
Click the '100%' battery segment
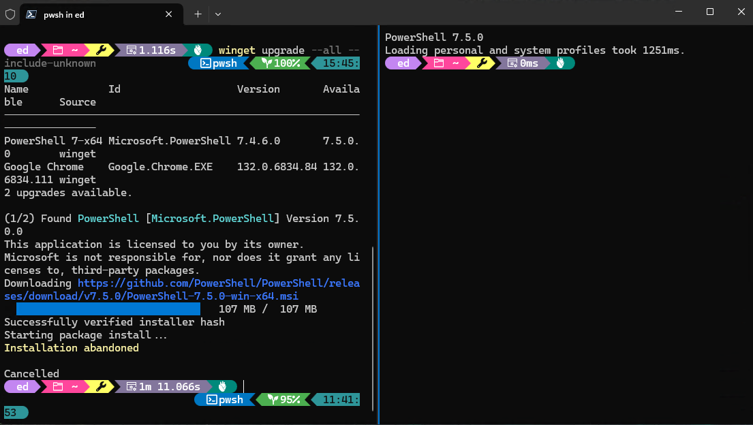coord(281,63)
